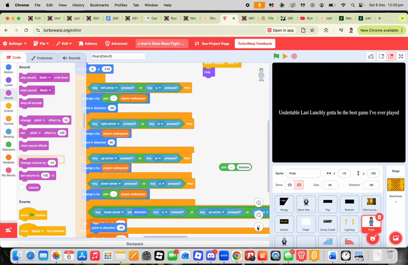Enter full screen stage mode
The image size is (408, 265).
coord(401,57)
